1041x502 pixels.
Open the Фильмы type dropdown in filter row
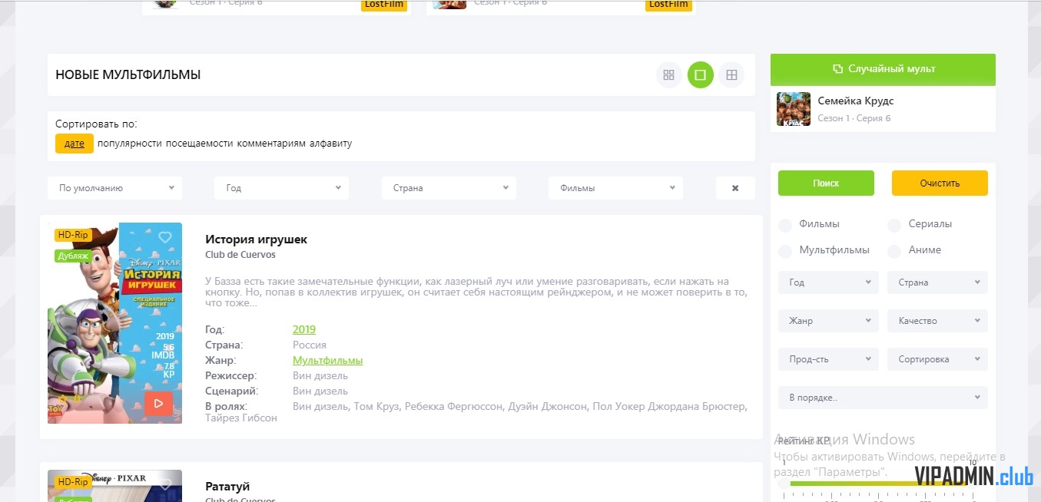click(615, 188)
